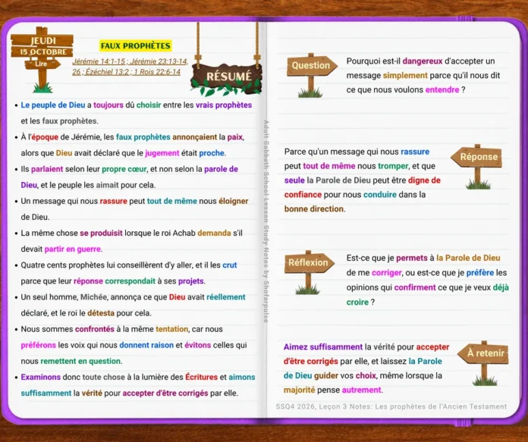Click the word "Examinons"
Screen dimensions: 528x442
[41, 377]
